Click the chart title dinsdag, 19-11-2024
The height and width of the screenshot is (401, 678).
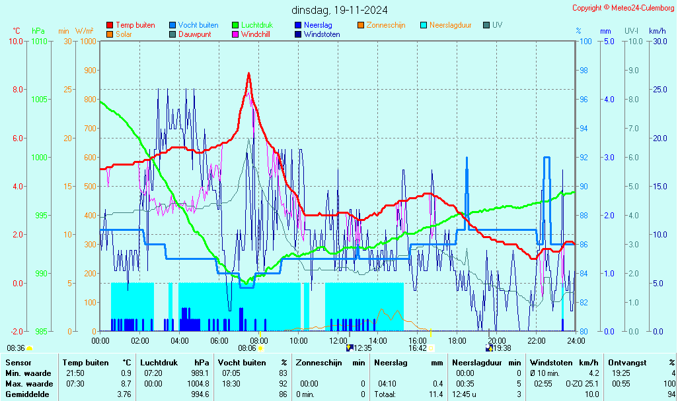point(340,10)
